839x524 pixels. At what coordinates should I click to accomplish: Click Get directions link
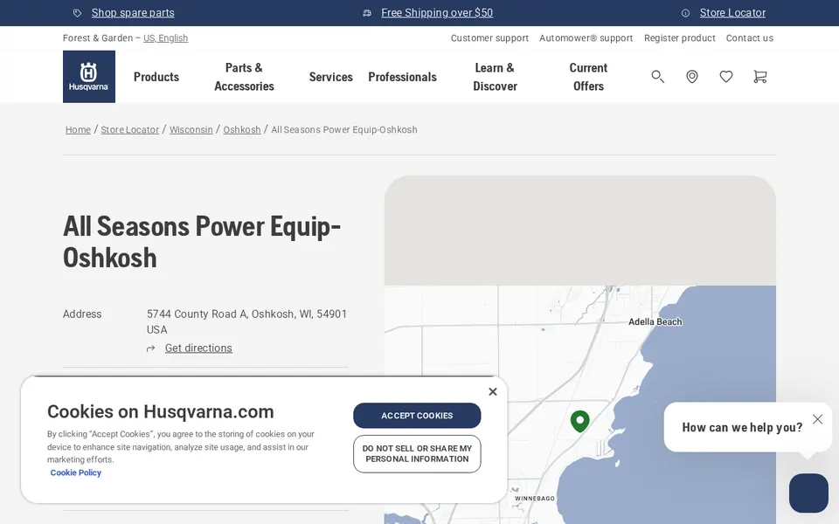[198, 348]
